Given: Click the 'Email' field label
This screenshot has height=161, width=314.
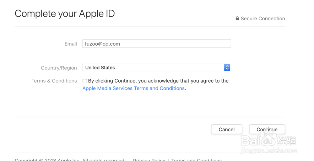Looking at the screenshot, I should click(x=71, y=44).
